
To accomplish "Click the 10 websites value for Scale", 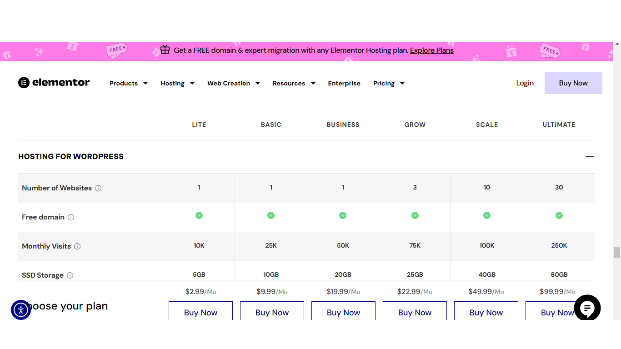I will (487, 187).
